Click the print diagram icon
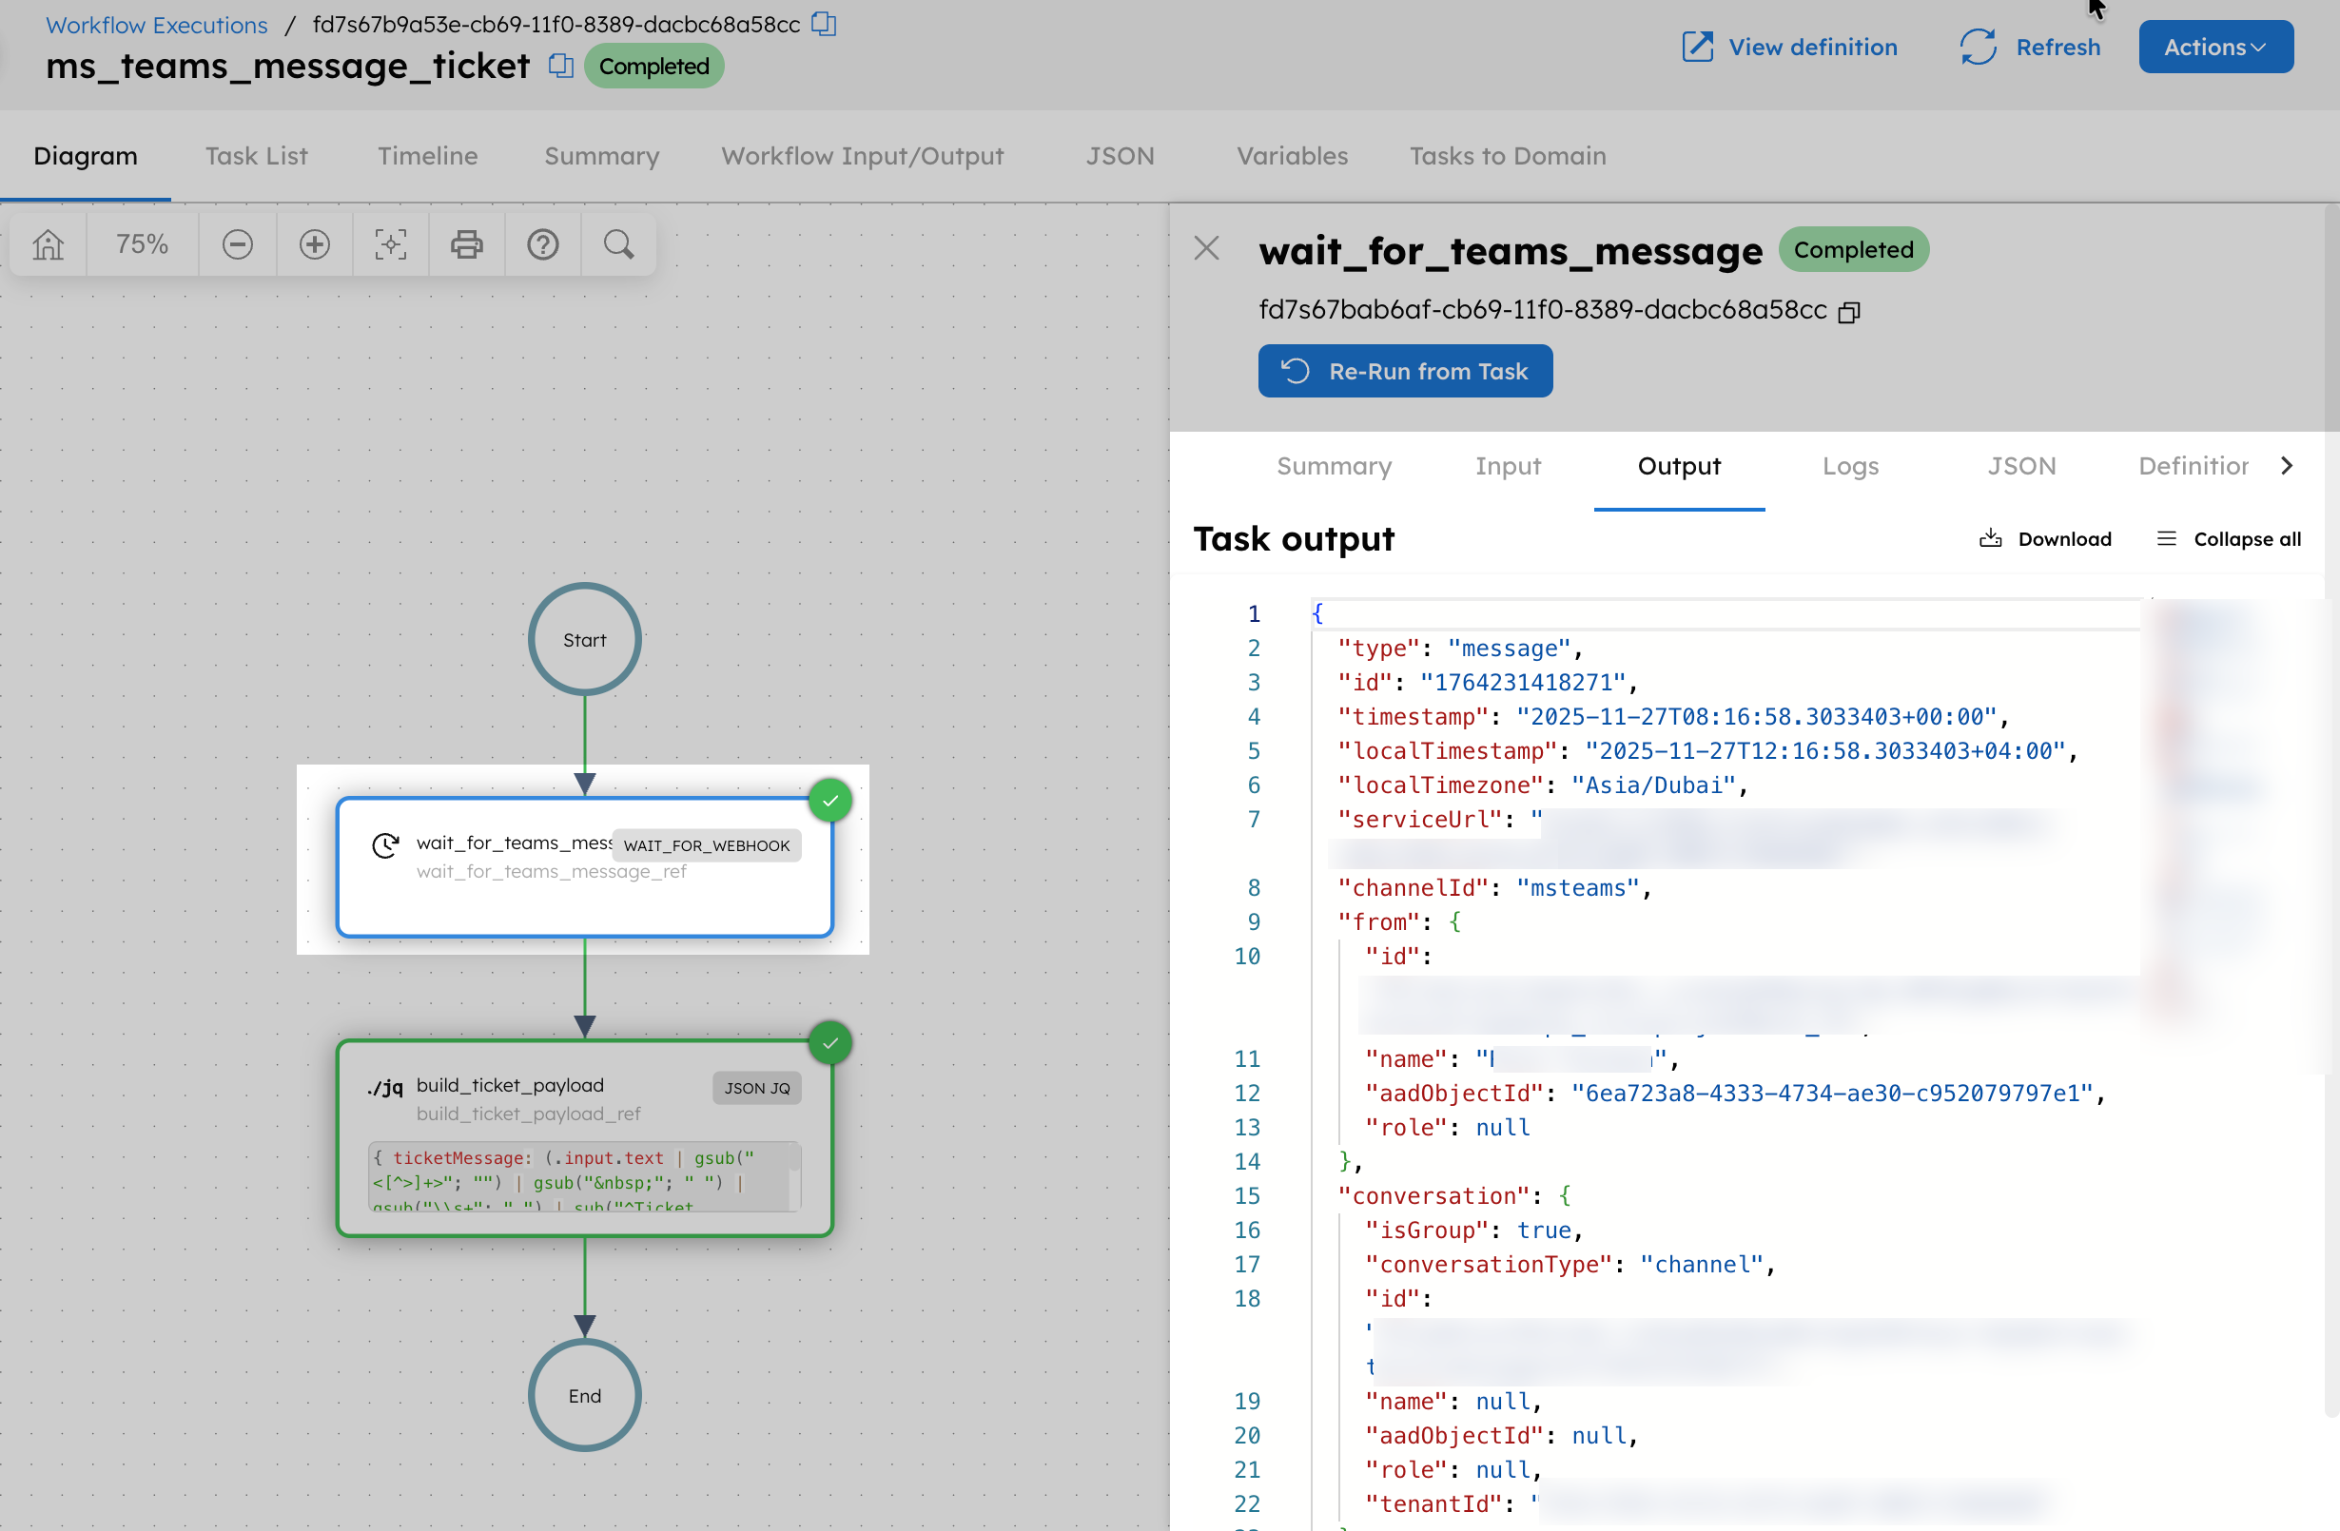Image resolution: width=2340 pixels, height=1531 pixels. (x=466, y=243)
